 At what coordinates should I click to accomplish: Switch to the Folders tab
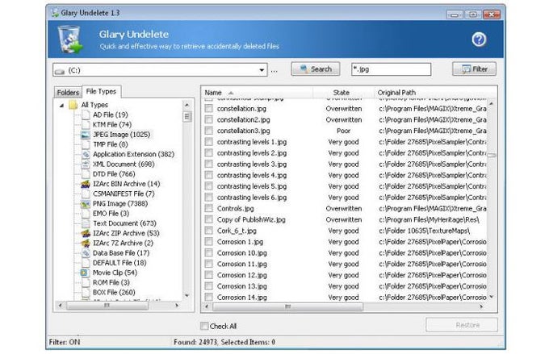click(68, 93)
